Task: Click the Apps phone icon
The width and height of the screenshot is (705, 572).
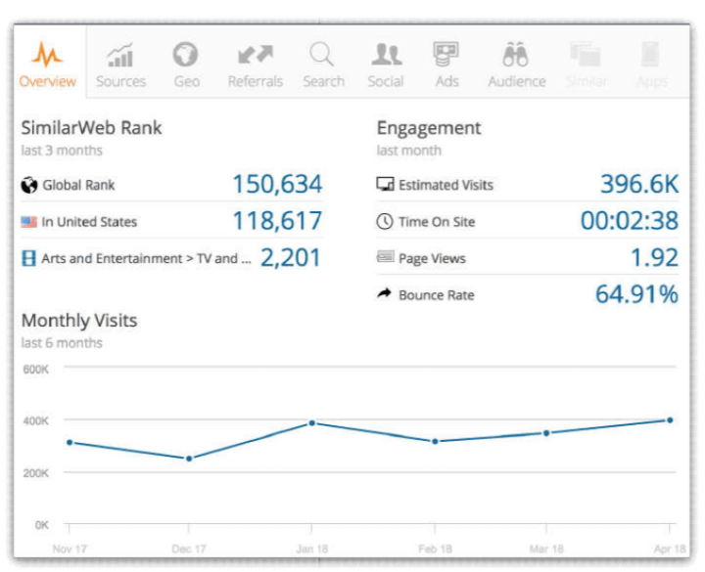Action: tap(650, 55)
